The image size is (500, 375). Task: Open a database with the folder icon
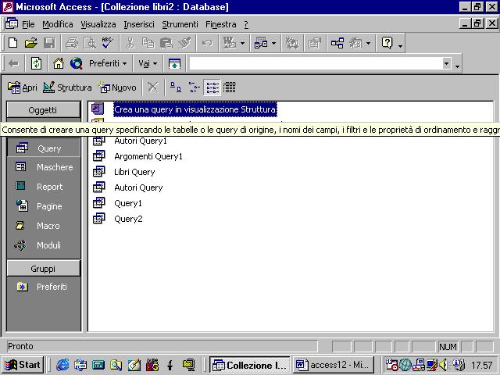point(31,43)
